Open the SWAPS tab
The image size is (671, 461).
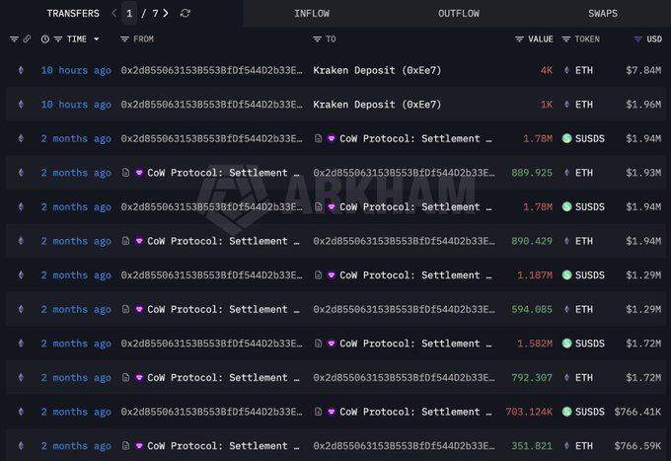[x=603, y=13]
